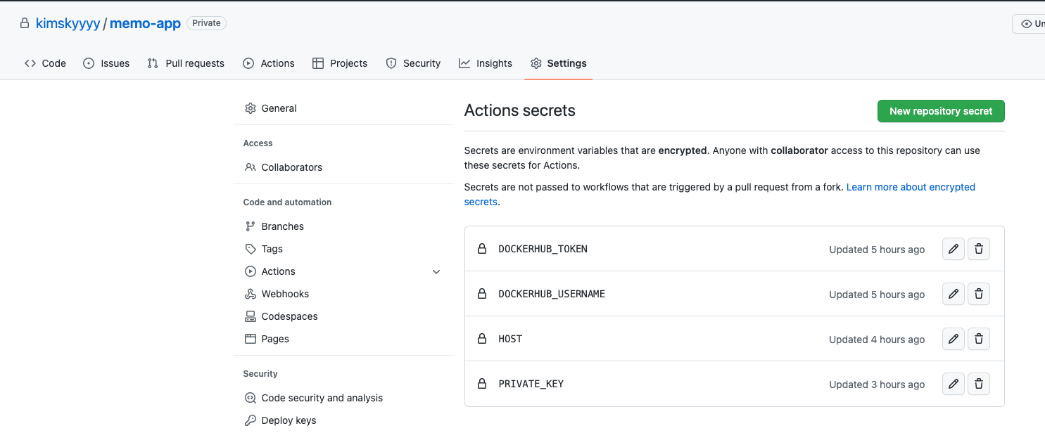Open General settings in sidebar
The image size is (1045, 433).
(279, 108)
